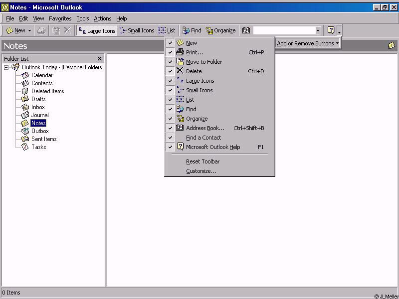
Task: Choose Reset Toolbar from the menu
Action: click(202, 161)
